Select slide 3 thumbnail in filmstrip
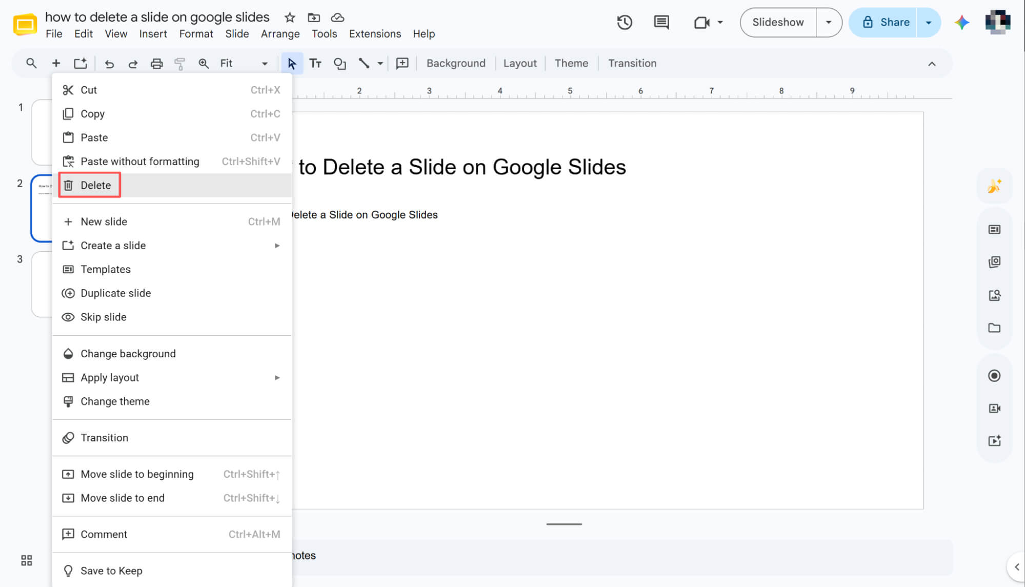 click(42, 285)
